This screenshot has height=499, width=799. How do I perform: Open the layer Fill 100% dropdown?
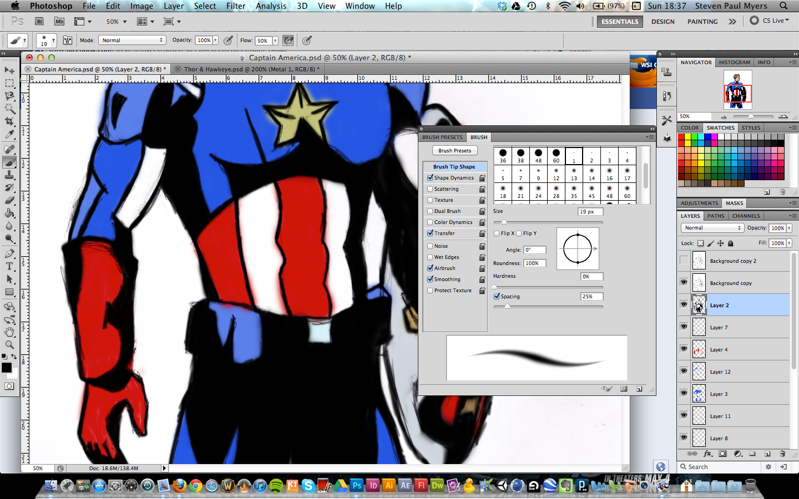pos(789,243)
